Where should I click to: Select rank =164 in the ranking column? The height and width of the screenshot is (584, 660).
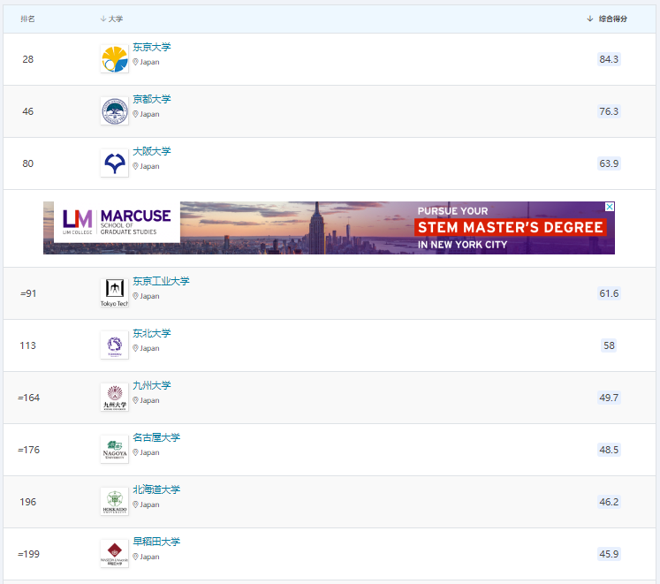pyautogui.click(x=28, y=398)
